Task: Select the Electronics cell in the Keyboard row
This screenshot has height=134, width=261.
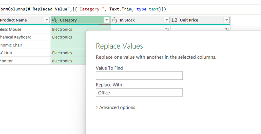Action: (69, 37)
